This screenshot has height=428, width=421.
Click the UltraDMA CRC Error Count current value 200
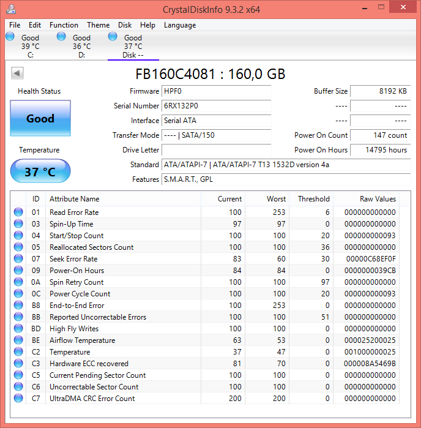click(x=235, y=399)
